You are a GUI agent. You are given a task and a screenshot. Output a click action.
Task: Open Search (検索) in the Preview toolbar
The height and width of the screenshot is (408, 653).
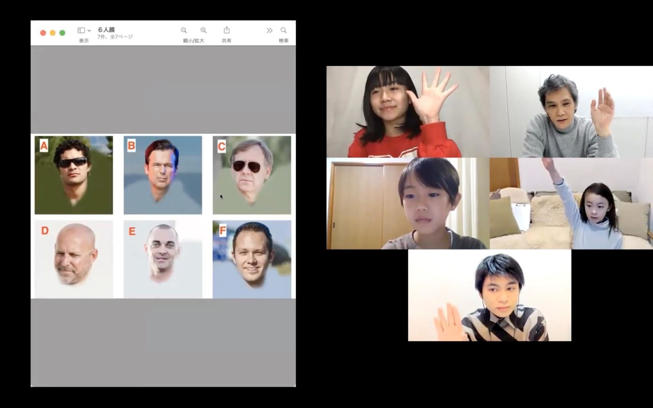pos(283,30)
